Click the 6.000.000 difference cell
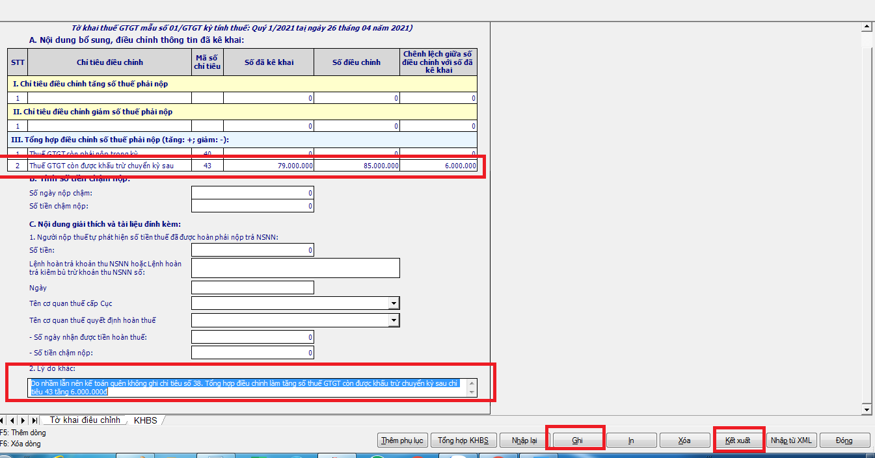 point(438,166)
